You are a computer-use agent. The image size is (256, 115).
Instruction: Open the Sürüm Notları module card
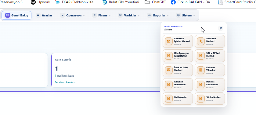pyautogui.click(x=210, y=99)
